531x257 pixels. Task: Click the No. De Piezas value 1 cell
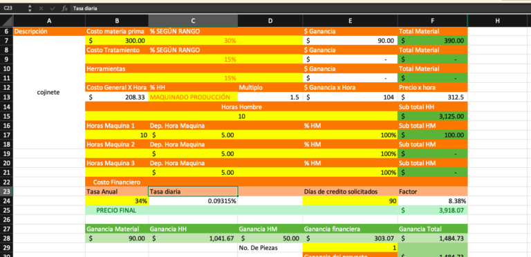[x=350, y=248]
